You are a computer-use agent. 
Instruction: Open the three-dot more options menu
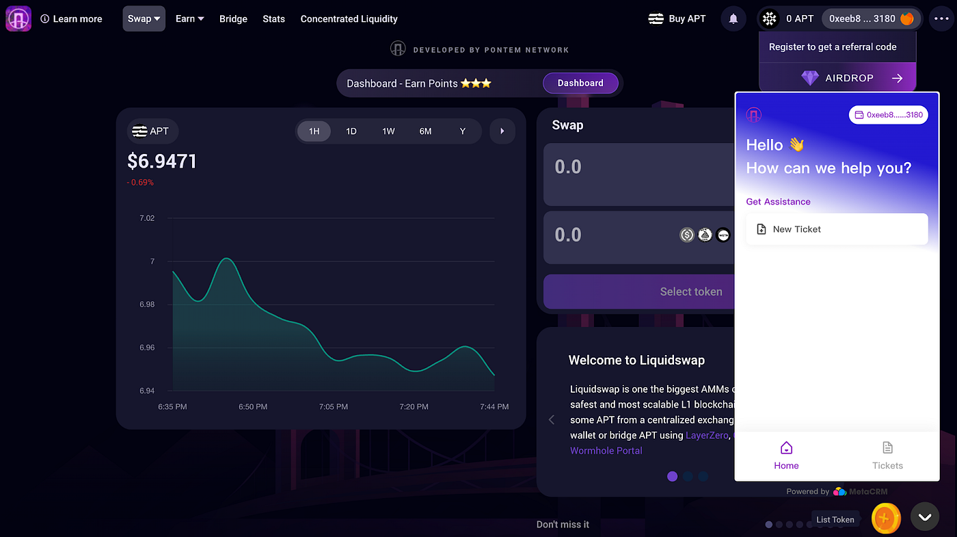point(941,18)
